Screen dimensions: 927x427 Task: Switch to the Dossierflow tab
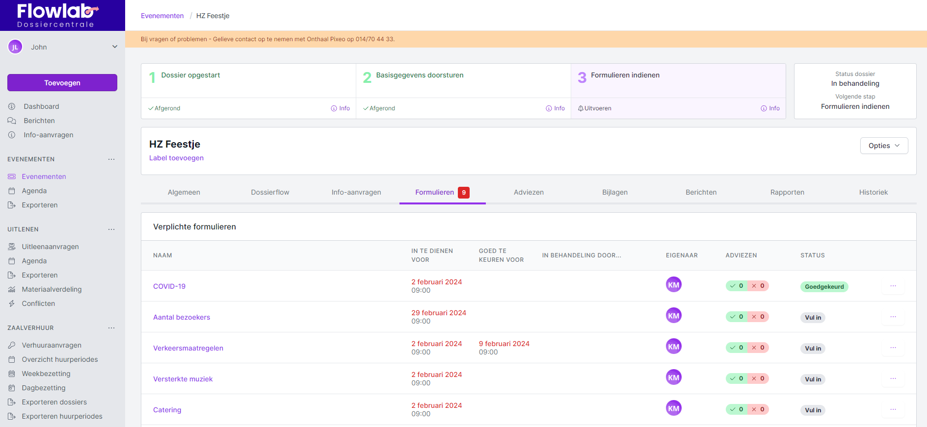point(270,192)
